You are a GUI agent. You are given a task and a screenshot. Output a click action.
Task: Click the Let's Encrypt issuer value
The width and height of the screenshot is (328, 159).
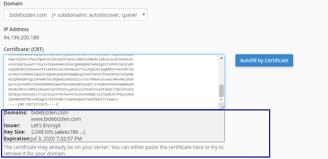46,125
